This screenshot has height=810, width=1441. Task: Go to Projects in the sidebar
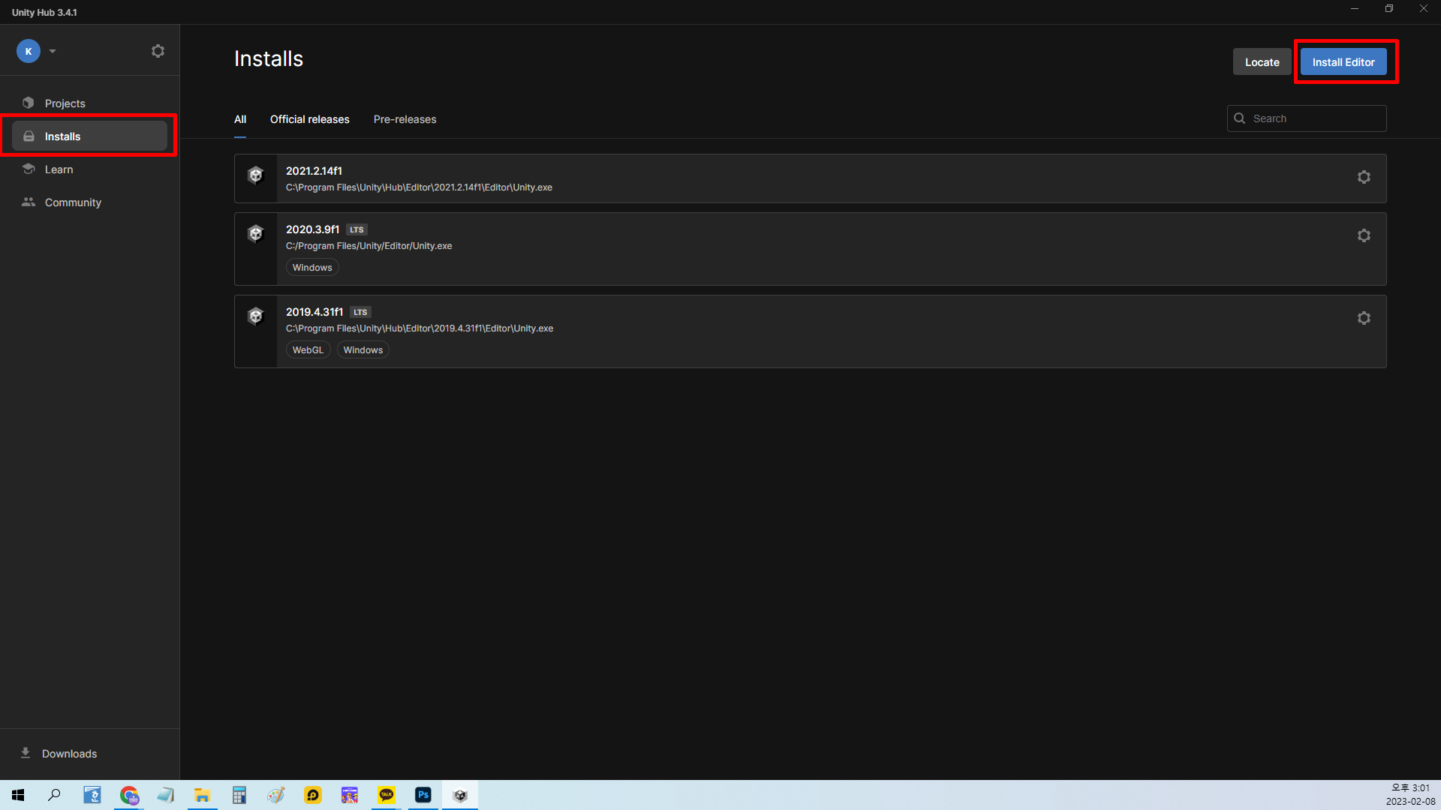89,103
